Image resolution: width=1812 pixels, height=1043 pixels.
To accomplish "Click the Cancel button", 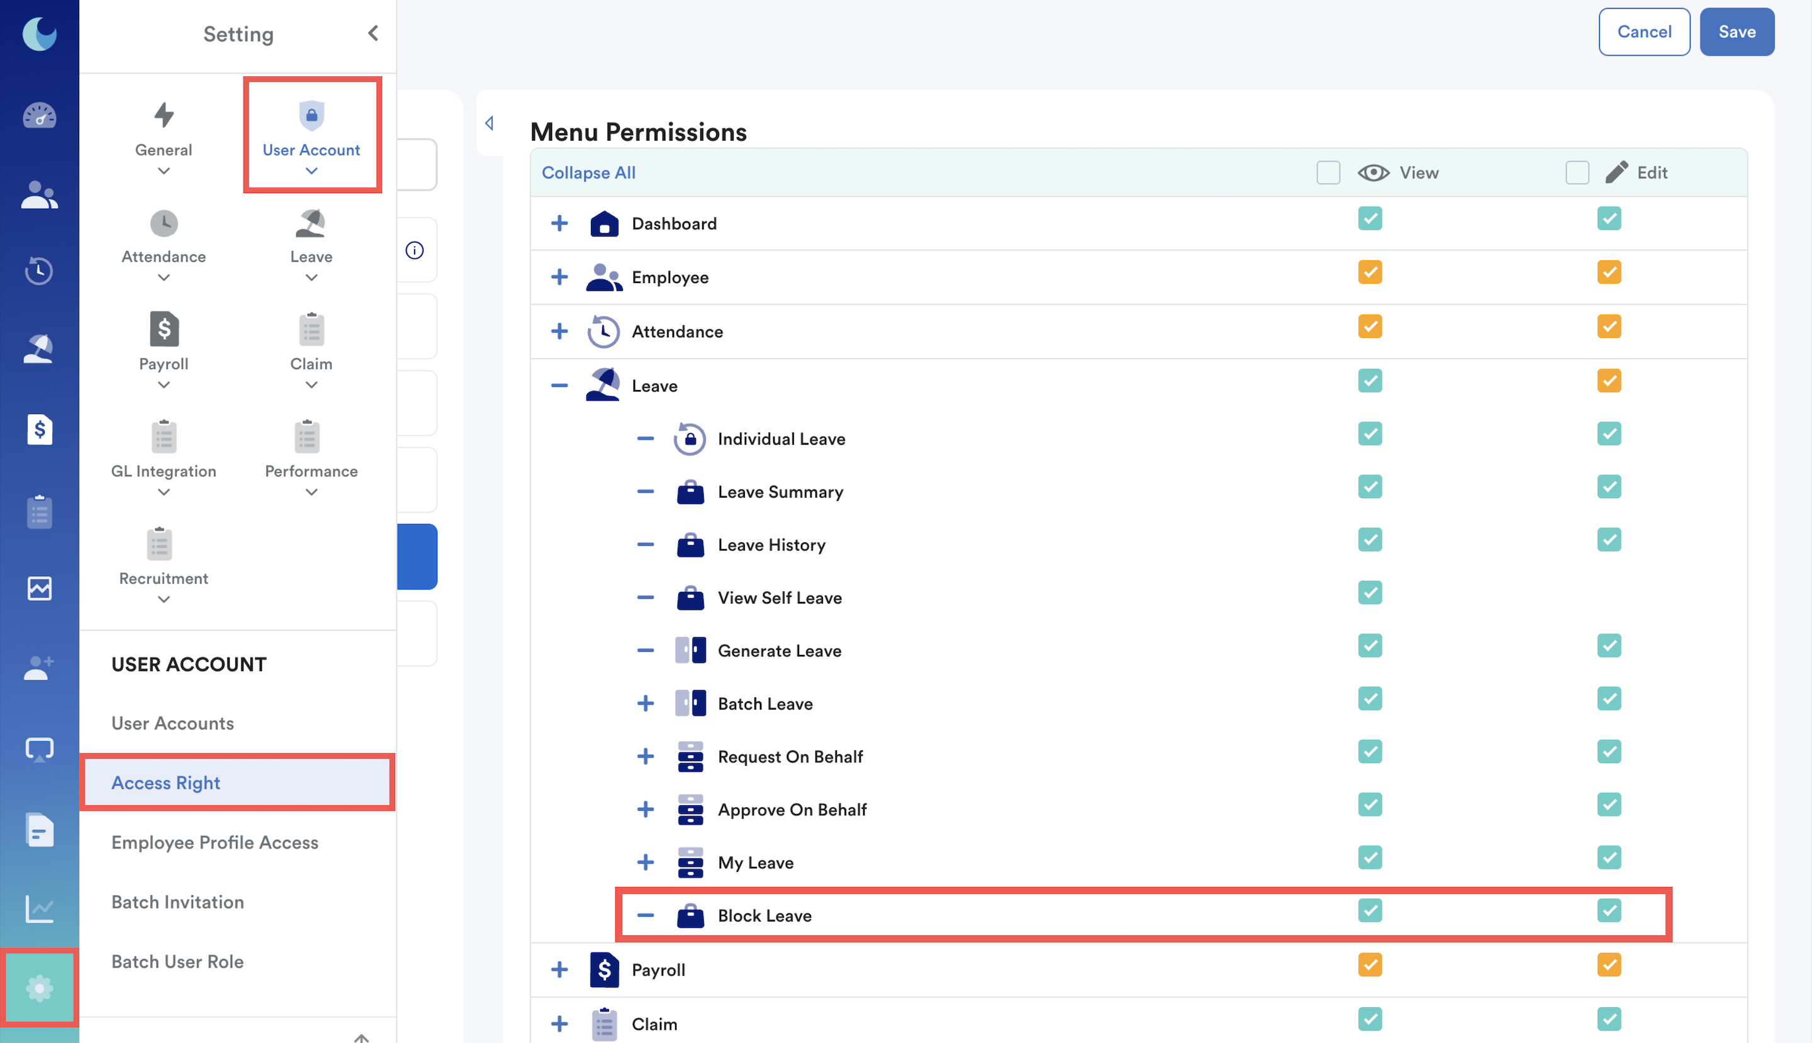I will point(1643,31).
